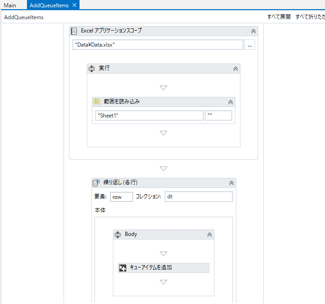Click the browse (...) button for workbook path
This screenshot has width=325, height=304.
[x=250, y=45]
